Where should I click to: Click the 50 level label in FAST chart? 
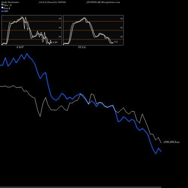[x=60, y=27]
